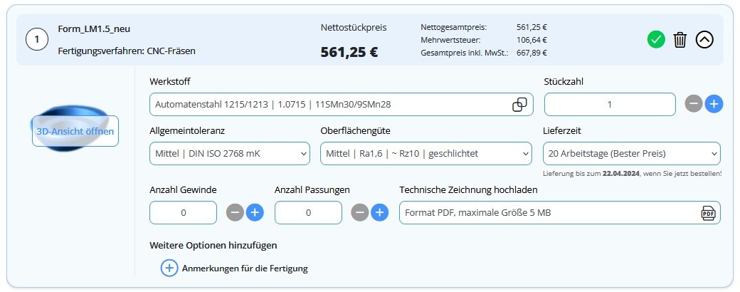Open material selection copy icon in Werkstoff

[x=520, y=105]
